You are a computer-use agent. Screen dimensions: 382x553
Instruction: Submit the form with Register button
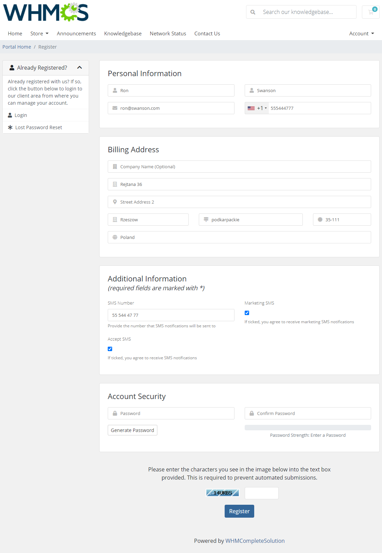(x=239, y=511)
